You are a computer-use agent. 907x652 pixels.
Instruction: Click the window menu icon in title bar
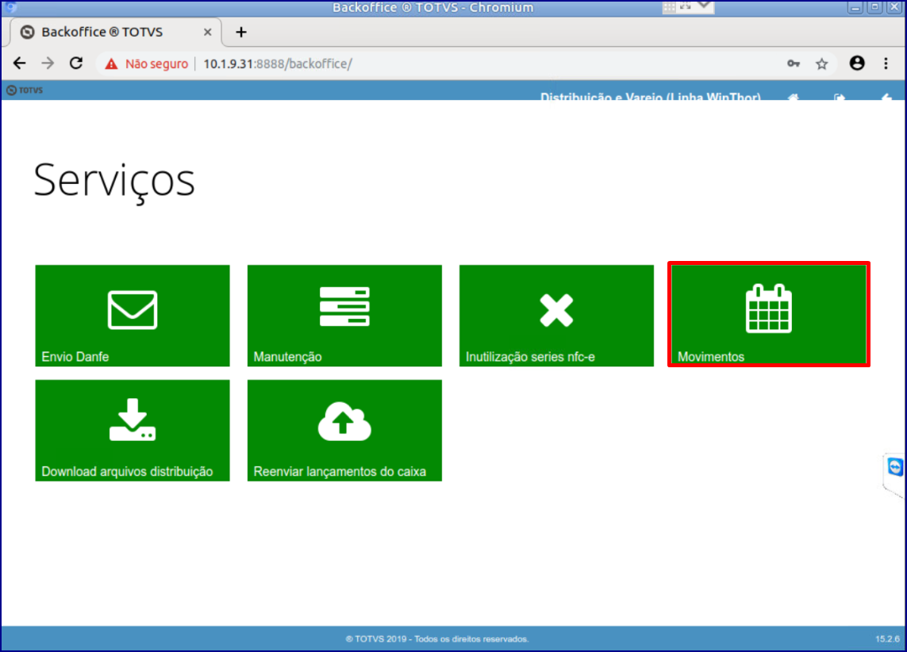point(10,7)
